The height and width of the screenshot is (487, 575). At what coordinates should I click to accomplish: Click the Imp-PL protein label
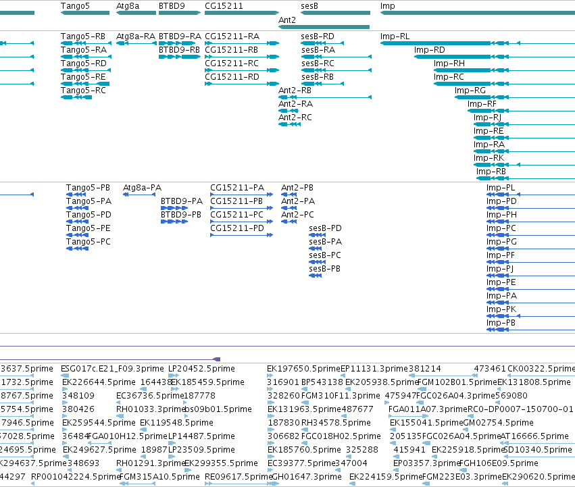[501, 188]
